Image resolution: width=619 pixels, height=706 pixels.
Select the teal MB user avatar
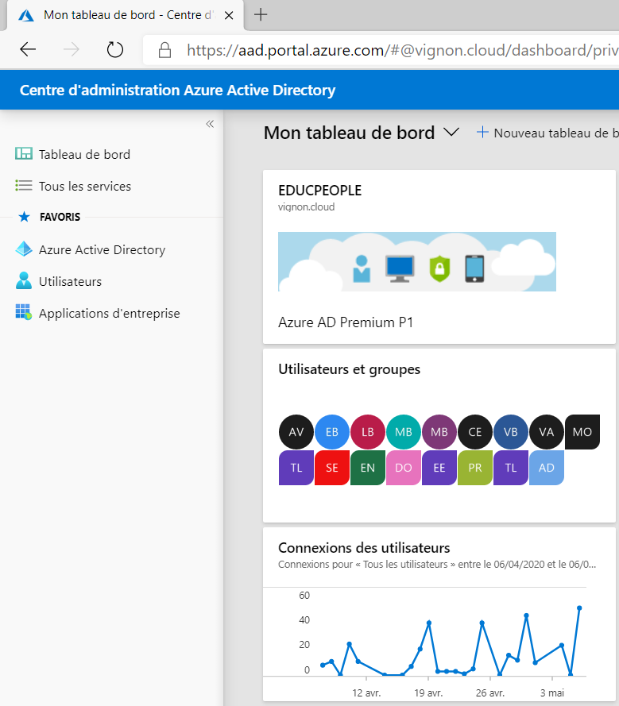click(404, 432)
